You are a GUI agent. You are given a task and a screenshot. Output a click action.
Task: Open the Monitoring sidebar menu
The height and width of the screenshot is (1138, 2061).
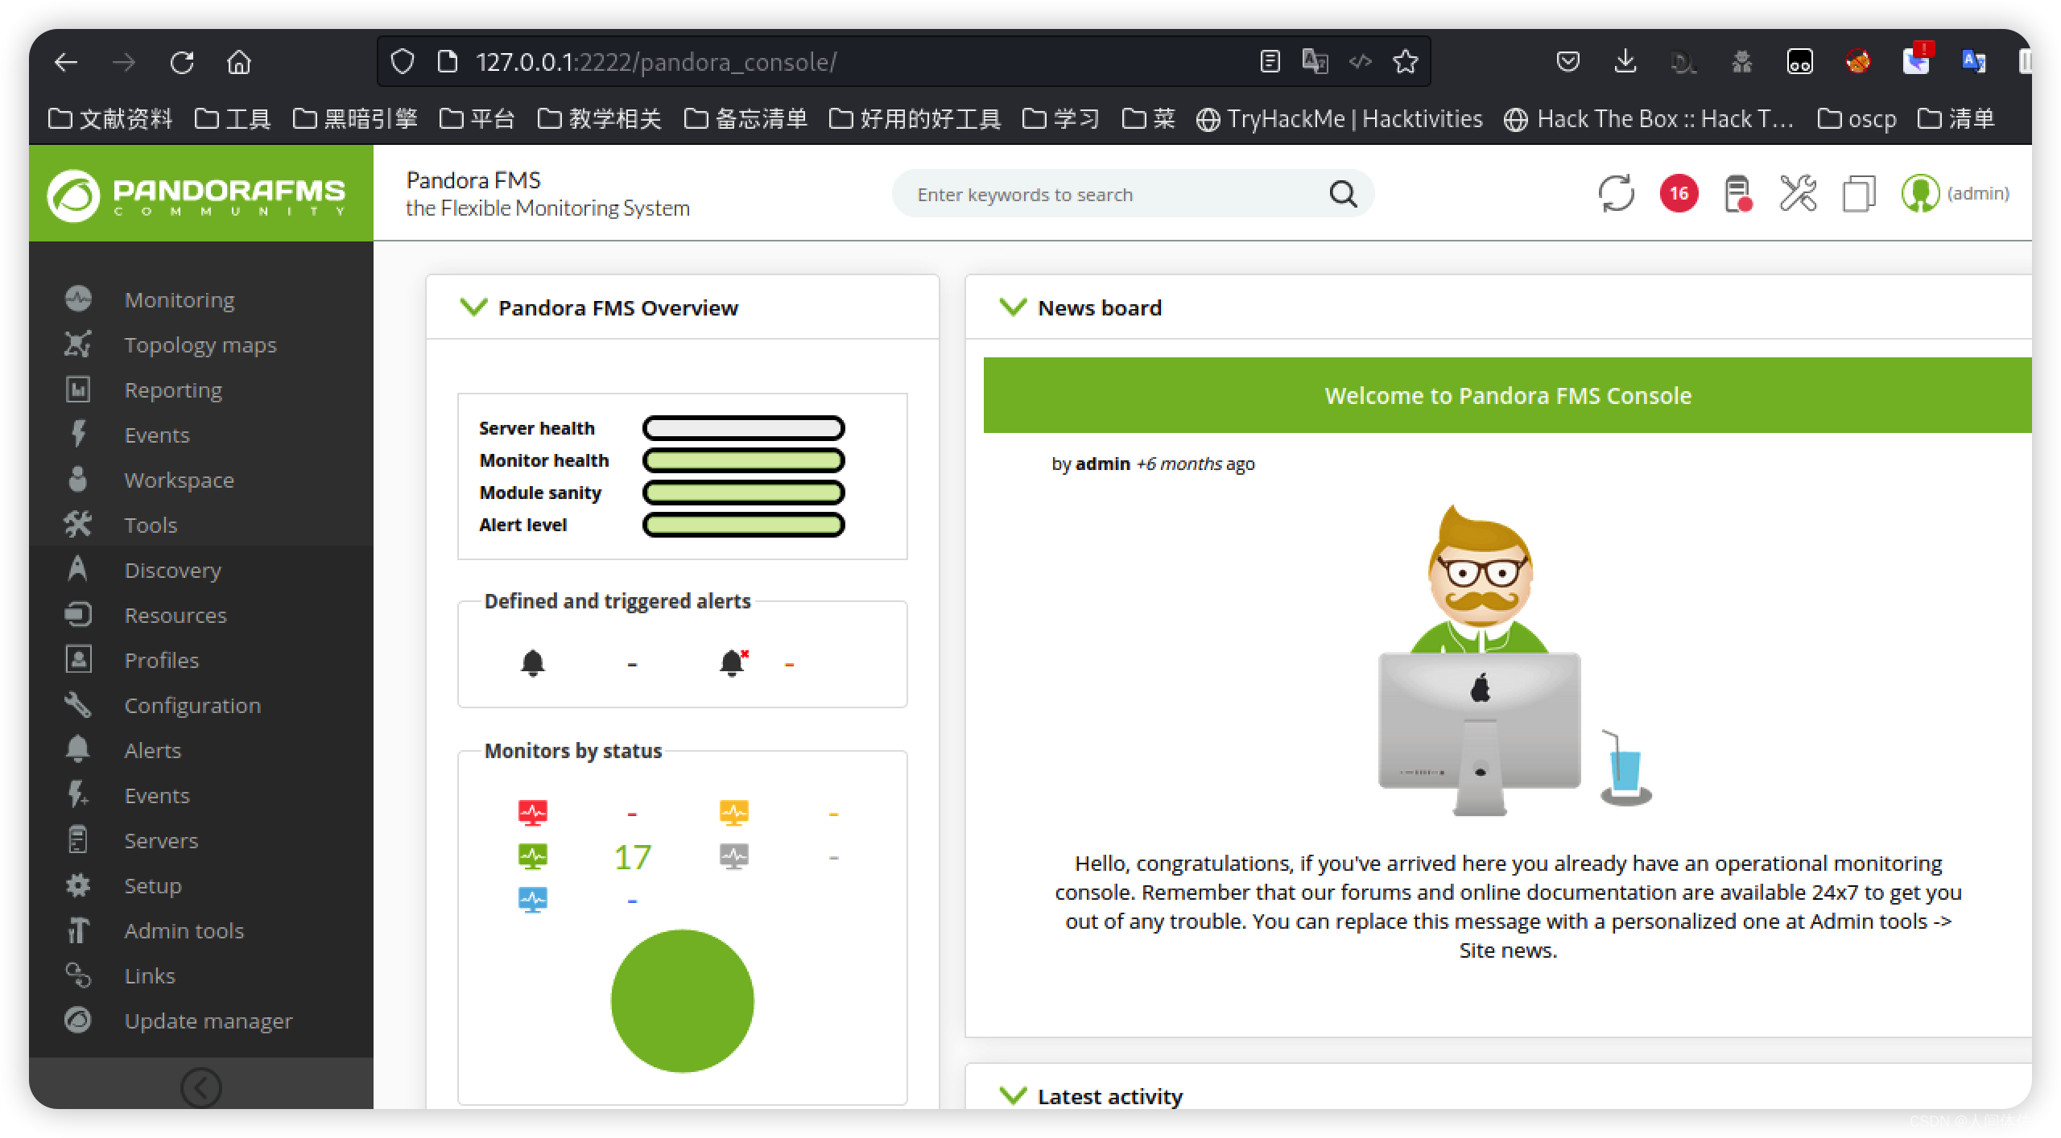(x=180, y=300)
